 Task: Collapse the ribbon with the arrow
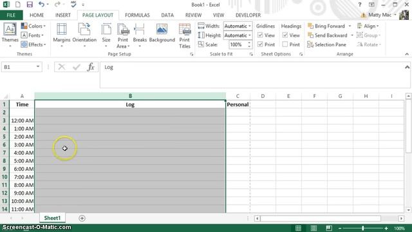407,54
